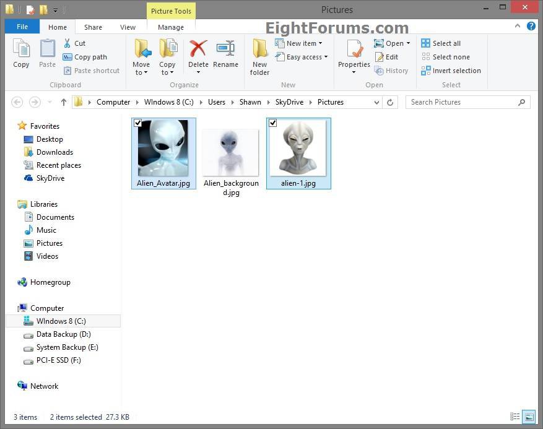The width and height of the screenshot is (543, 429).
Task: Expand the Easy access dropdown menu
Action: click(x=306, y=57)
